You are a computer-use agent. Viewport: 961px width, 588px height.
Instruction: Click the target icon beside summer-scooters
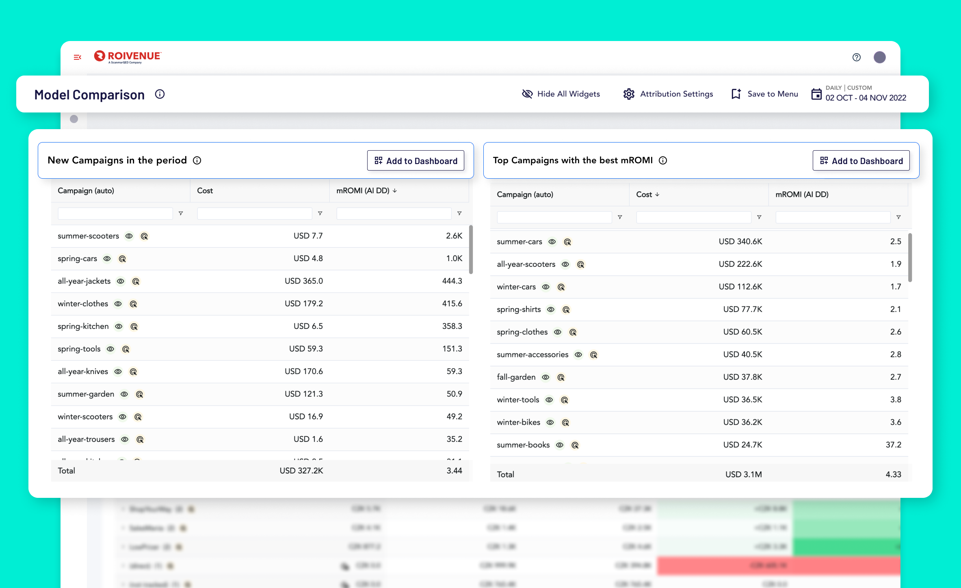coord(144,236)
